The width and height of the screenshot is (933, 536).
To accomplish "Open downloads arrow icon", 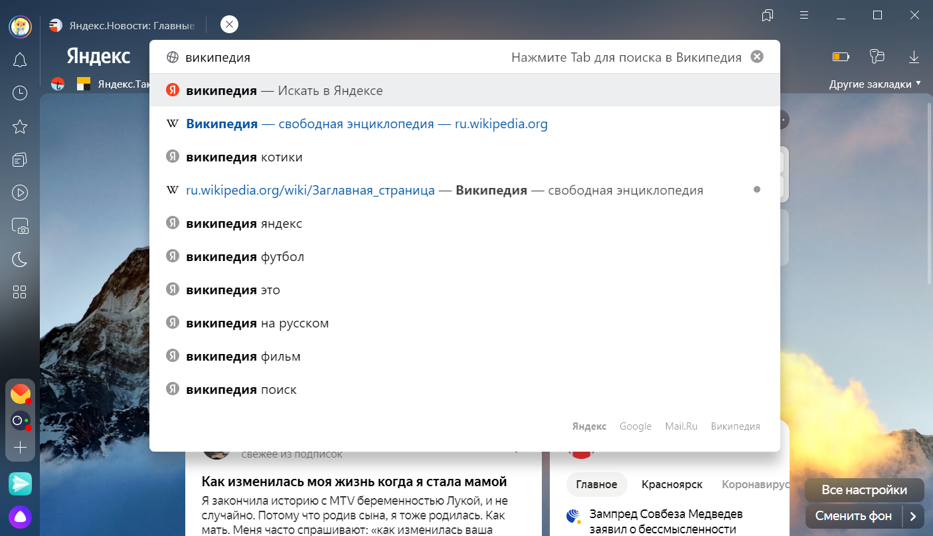I will tap(914, 57).
